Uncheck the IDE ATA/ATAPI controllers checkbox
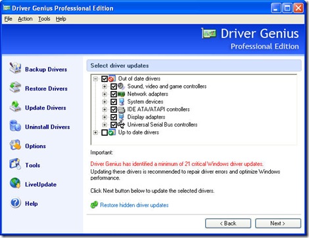Viewport: 309px width, 238px height. click(x=114, y=109)
